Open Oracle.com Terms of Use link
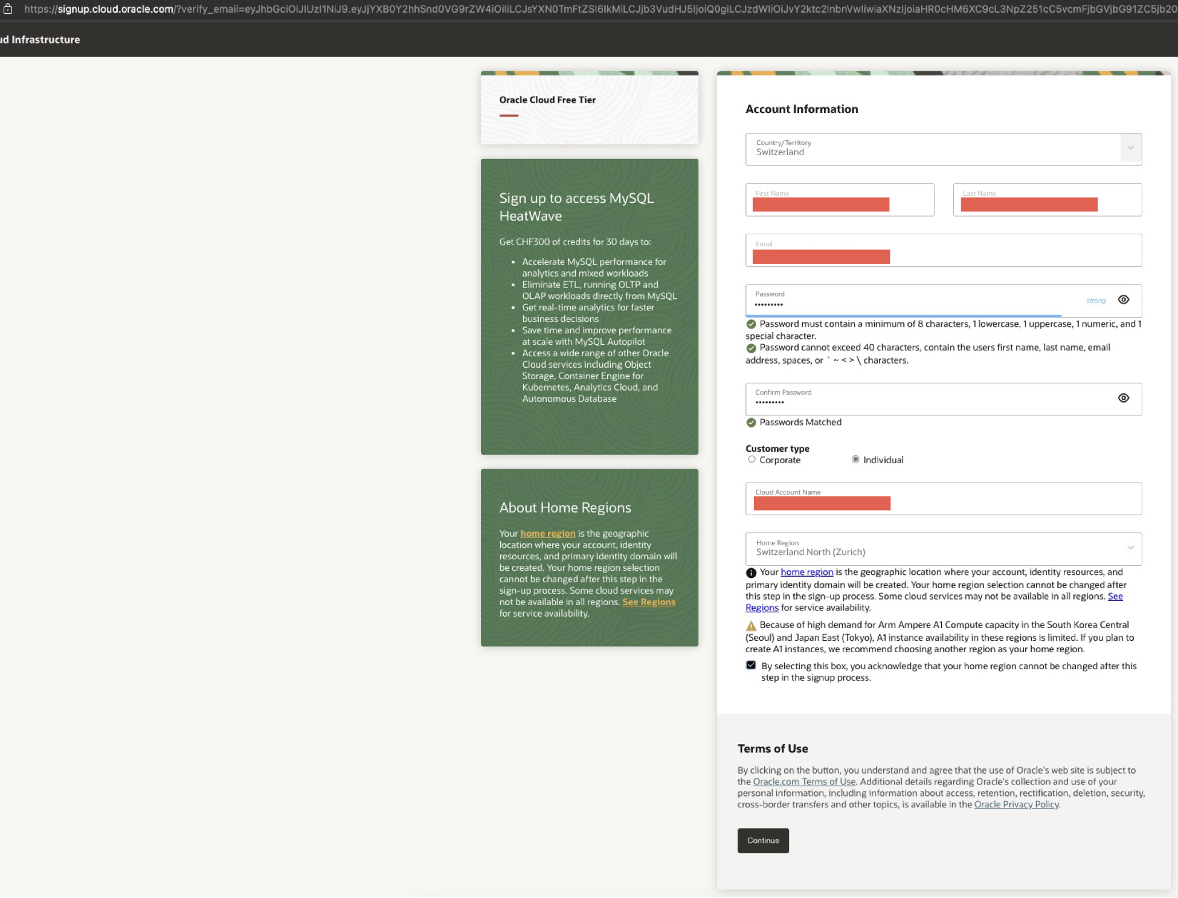Viewport: 1178px width, 898px height. click(x=804, y=781)
